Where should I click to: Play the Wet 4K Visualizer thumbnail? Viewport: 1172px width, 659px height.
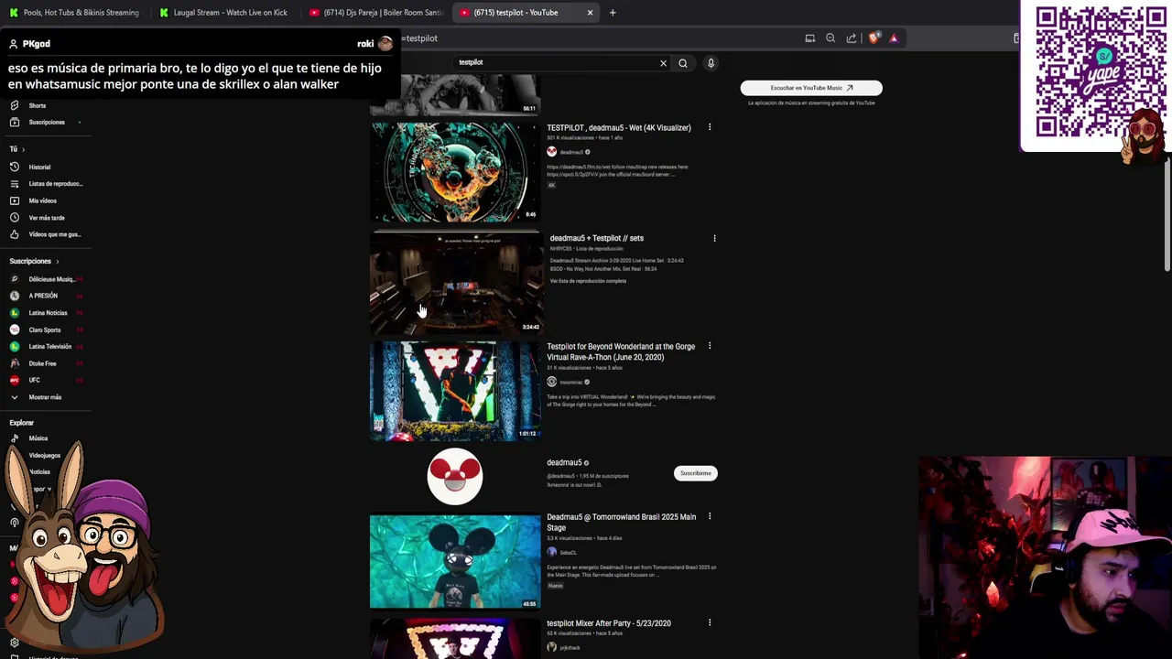point(455,172)
